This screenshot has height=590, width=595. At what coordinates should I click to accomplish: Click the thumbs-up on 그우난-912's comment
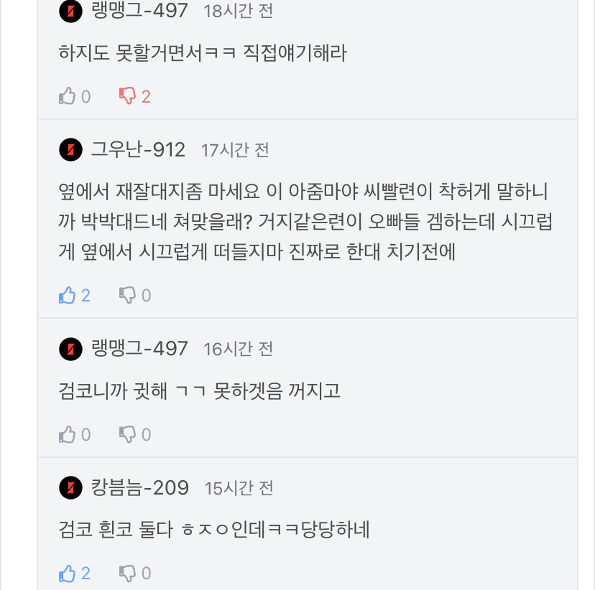[x=68, y=295]
